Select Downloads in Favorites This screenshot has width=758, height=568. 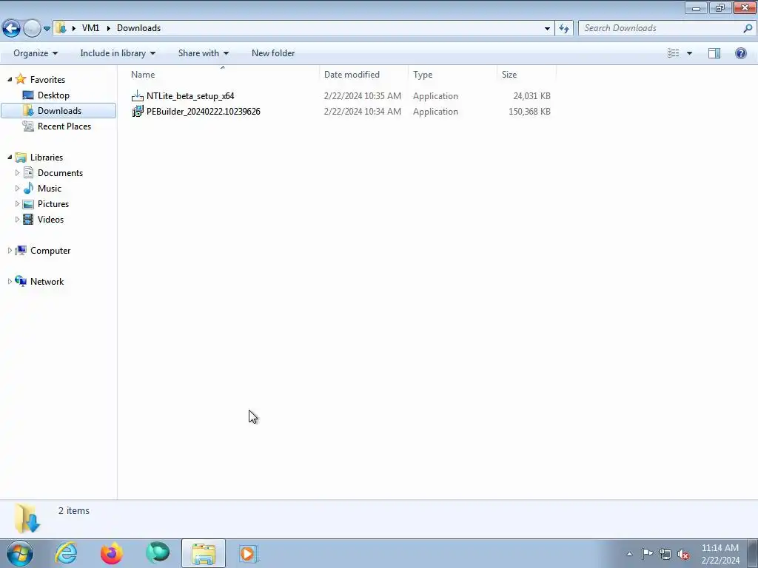[x=59, y=111]
